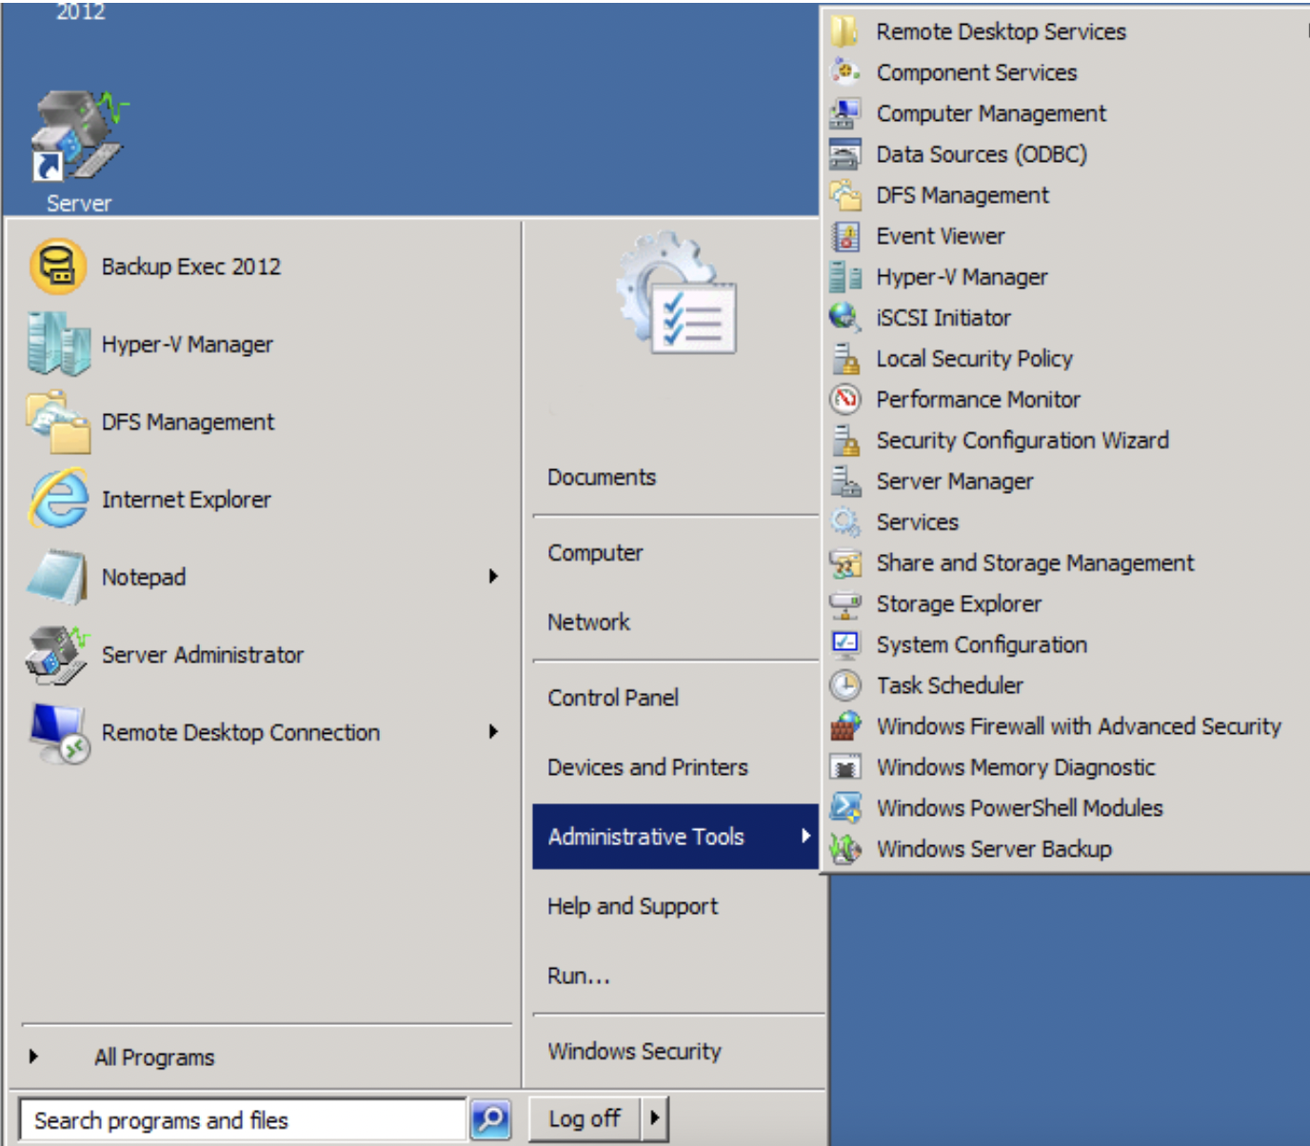Screen dimensions: 1310x1146
Task: Click the Search programs and files field
Action: click(243, 1120)
